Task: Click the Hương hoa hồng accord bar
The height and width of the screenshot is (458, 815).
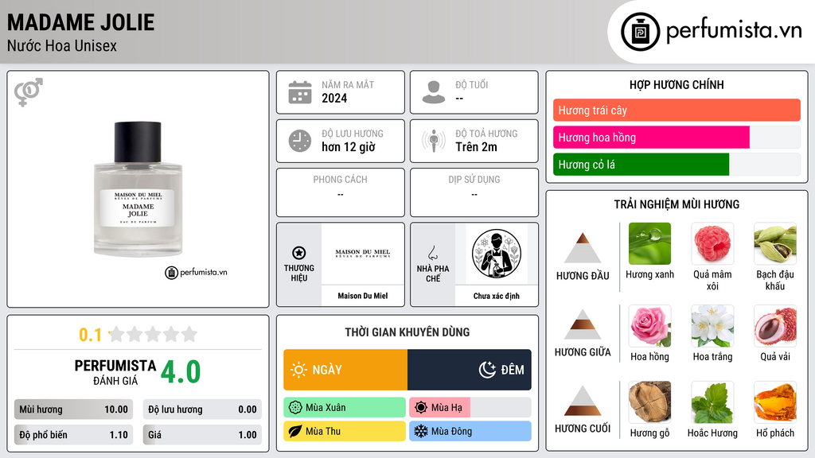Action: coord(677,138)
